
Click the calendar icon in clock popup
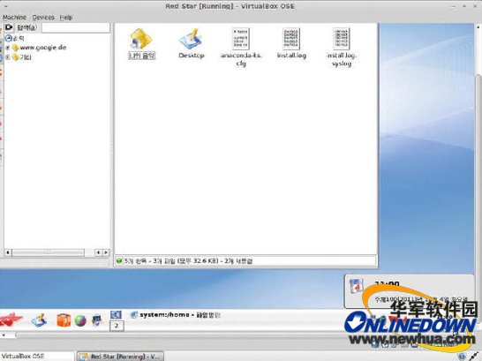tap(357, 286)
